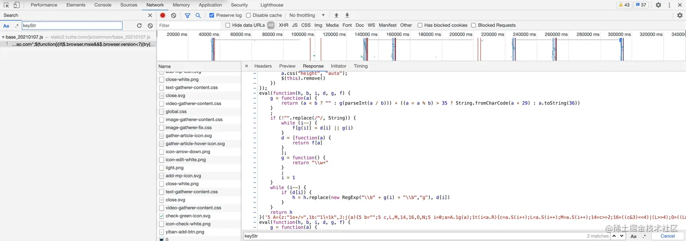686x241 pixels.
Task: Check the Hide data URLs checkbox
Action: click(228, 25)
